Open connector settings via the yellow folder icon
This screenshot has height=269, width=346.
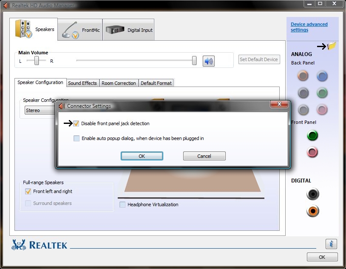point(332,46)
